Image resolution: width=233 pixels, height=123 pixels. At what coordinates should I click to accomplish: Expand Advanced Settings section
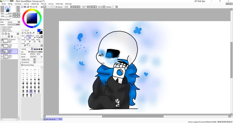point(22,65)
